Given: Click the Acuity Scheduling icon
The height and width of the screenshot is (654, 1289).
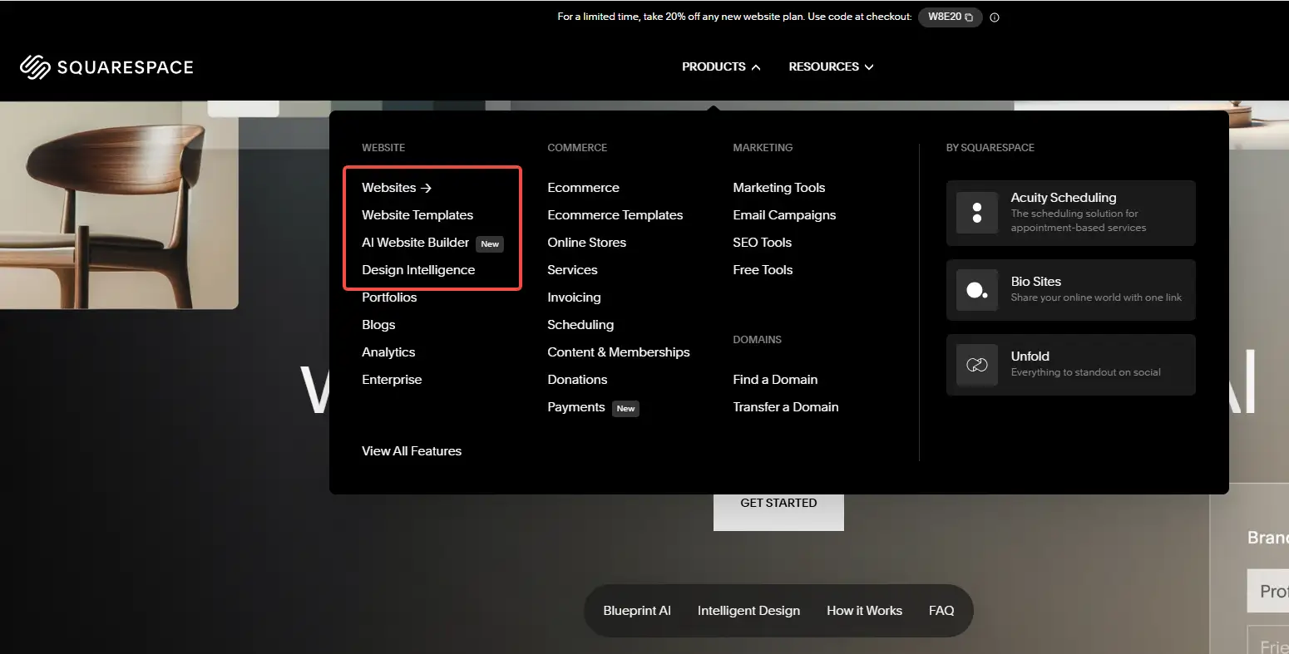Looking at the screenshot, I should [977, 212].
